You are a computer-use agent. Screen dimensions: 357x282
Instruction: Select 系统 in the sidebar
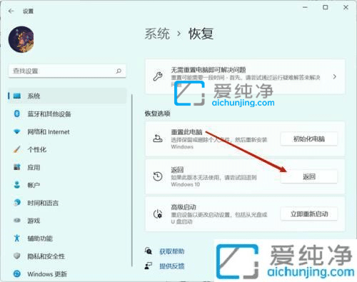click(x=67, y=96)
